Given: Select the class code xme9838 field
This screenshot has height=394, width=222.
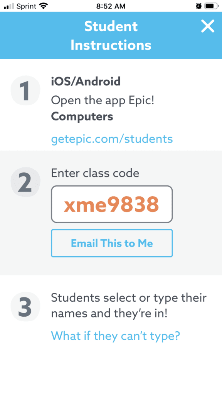Looking at the screenshot, I should (x=112, y=204).
